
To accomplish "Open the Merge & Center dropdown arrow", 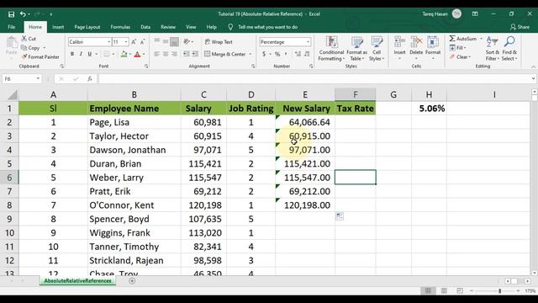I will [251, 54].
